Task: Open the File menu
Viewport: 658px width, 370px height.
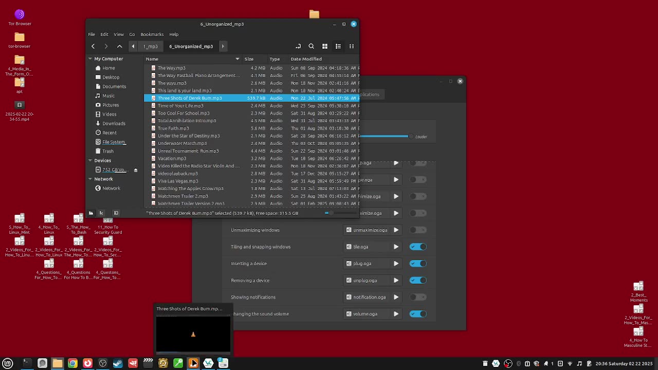Action: [x=92, y=34]
